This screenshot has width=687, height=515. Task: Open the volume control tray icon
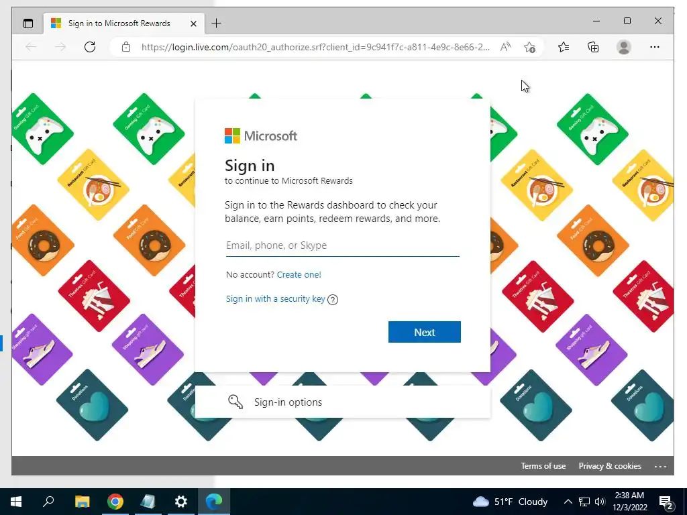point(600,502)
